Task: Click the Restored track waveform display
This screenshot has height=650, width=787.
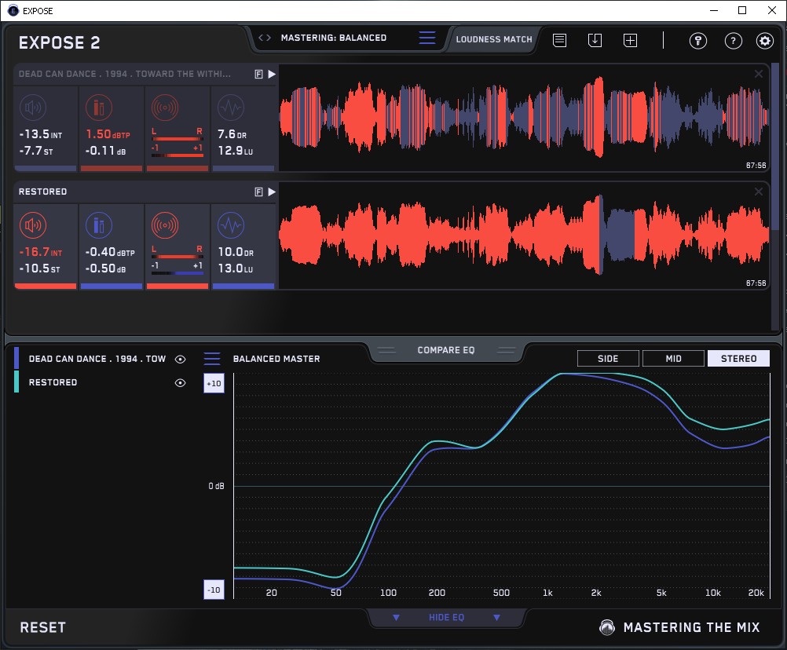Action: [x=524, y=236]
